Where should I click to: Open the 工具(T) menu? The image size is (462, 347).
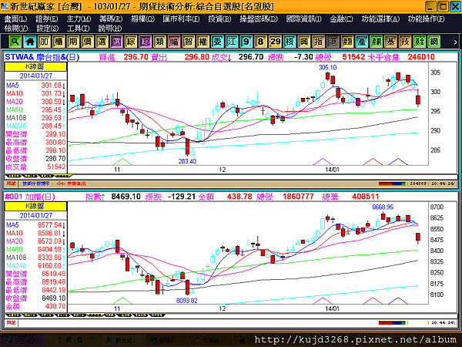(x=78, y=29)
